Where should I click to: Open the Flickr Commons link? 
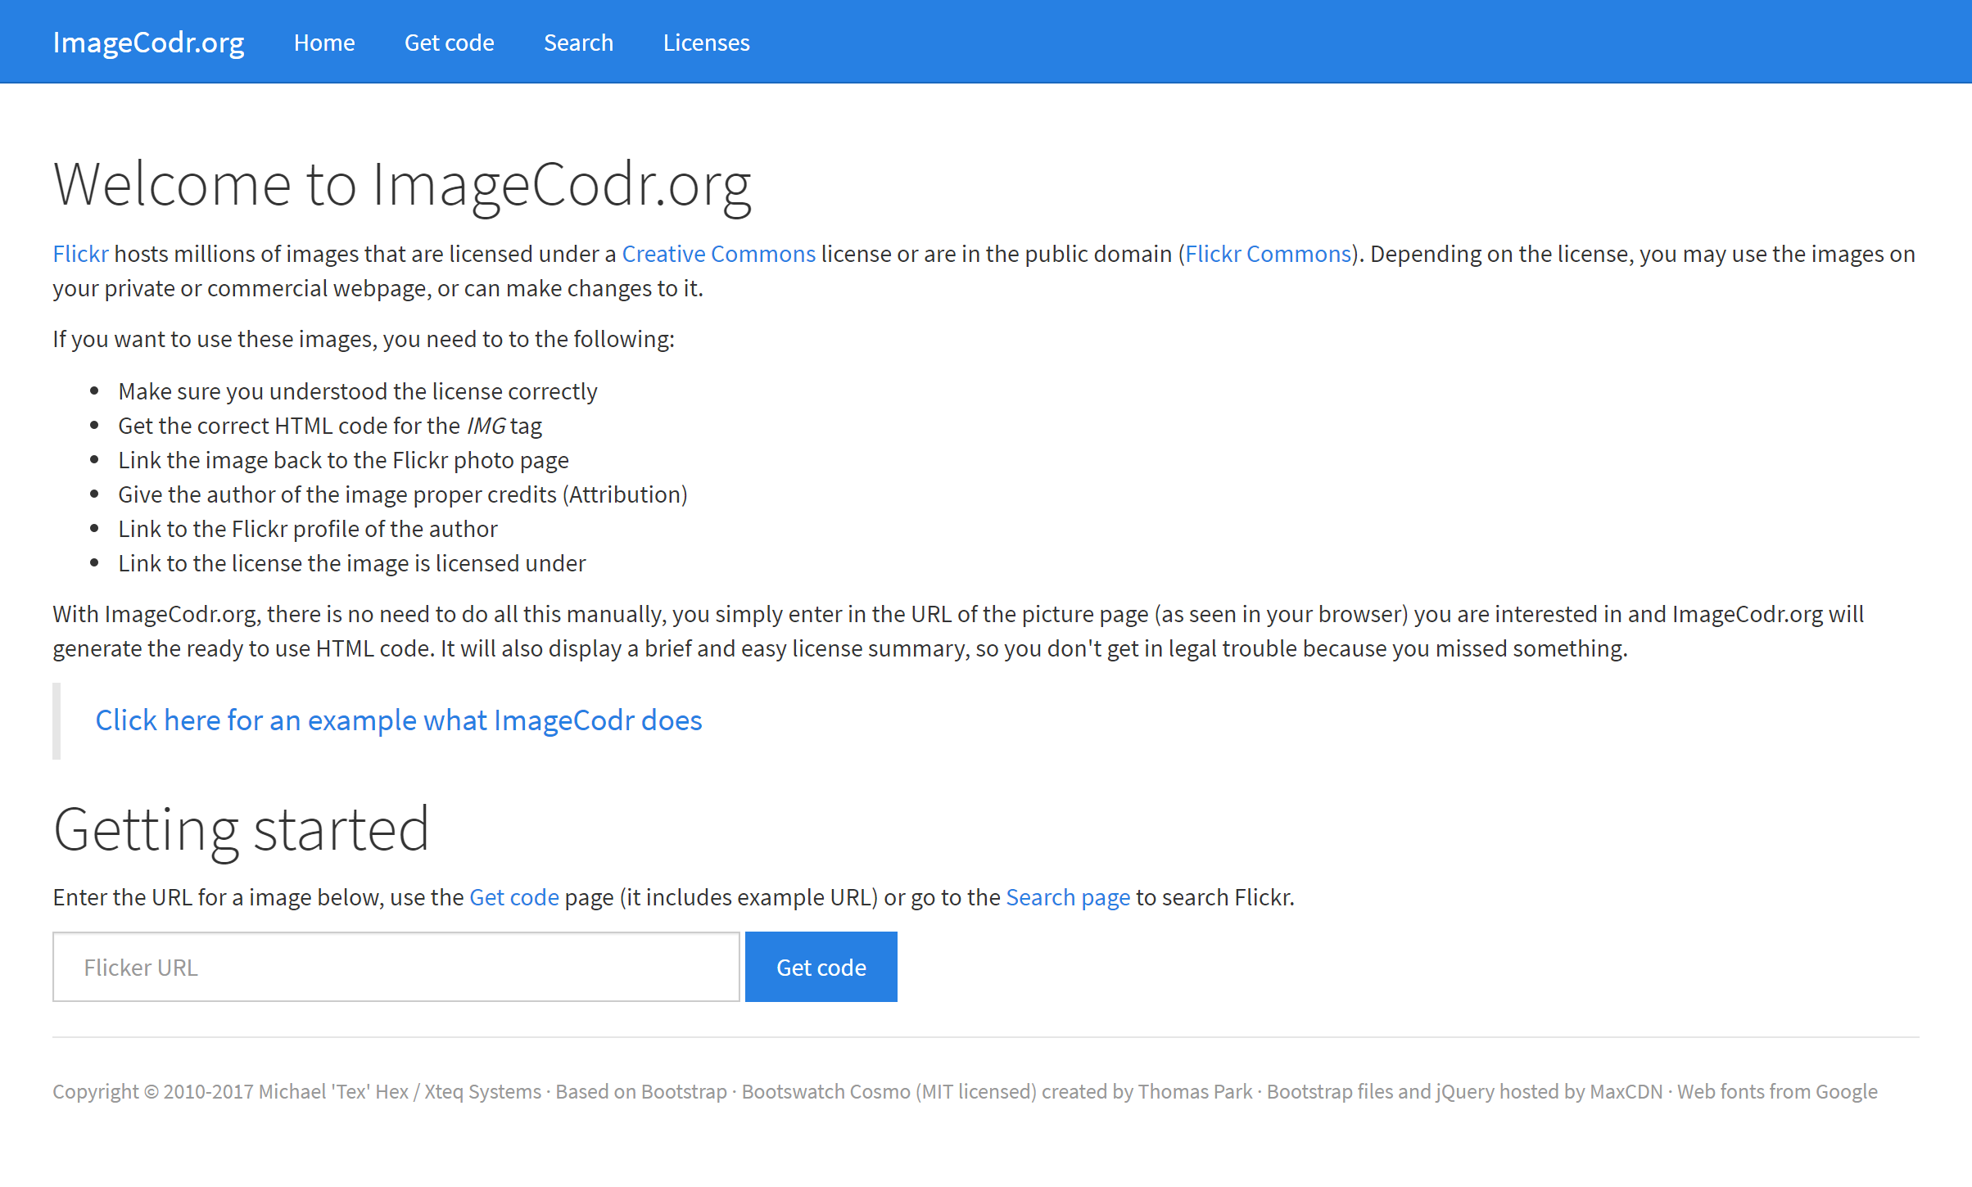[1268, 254]
